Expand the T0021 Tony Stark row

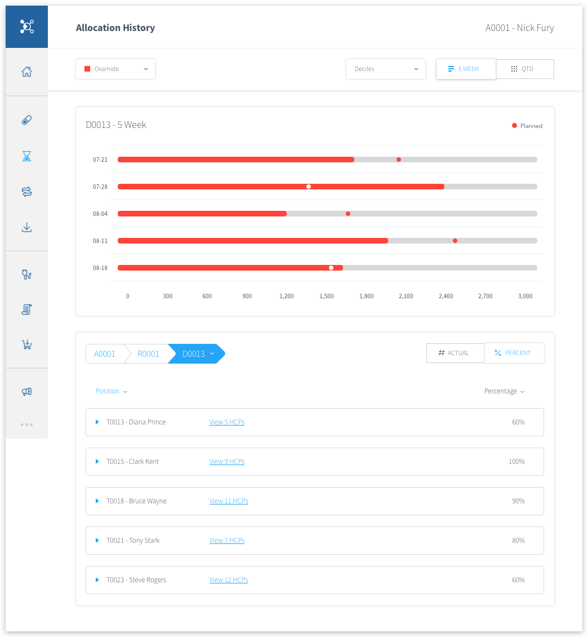click(x=97, y=540)
